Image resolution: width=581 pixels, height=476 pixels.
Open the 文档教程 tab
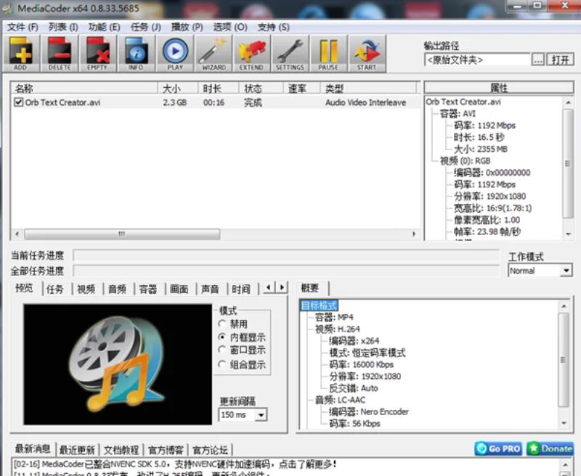(121, 450)
